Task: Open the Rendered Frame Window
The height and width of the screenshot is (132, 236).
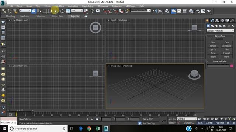Action: pos(203,11)
